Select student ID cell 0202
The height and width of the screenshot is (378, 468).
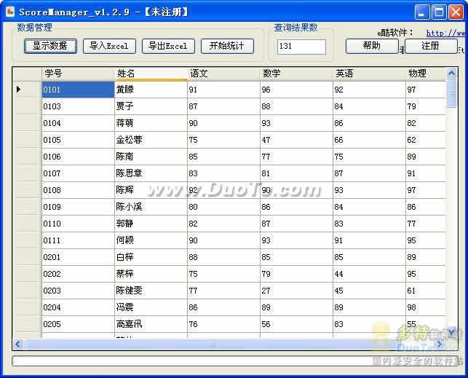tap(78, 274)
